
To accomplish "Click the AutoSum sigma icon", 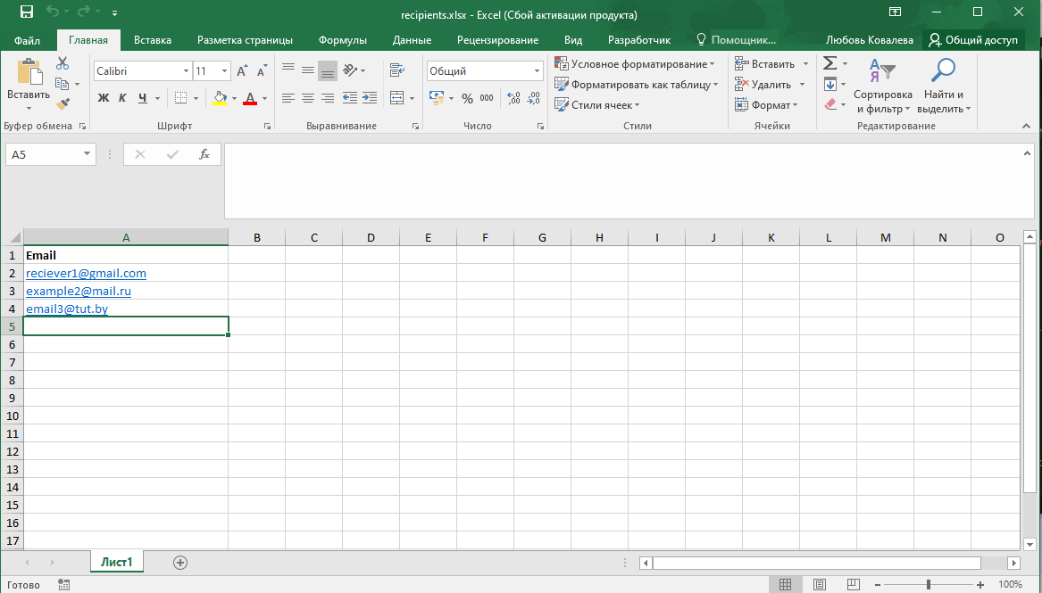I will (830, 63).
